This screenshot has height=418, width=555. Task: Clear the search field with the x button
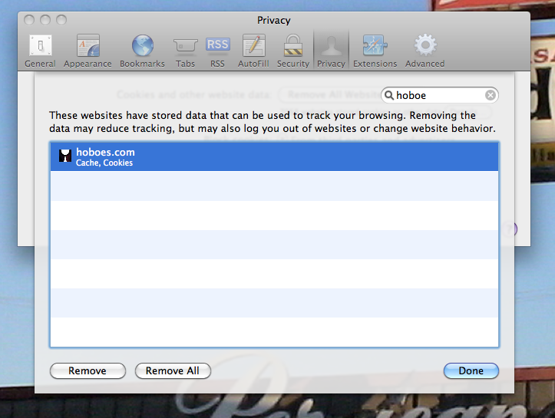click(491, 96)
